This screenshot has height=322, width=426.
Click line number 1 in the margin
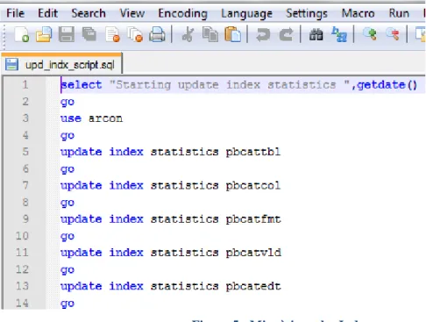(25, 85)
